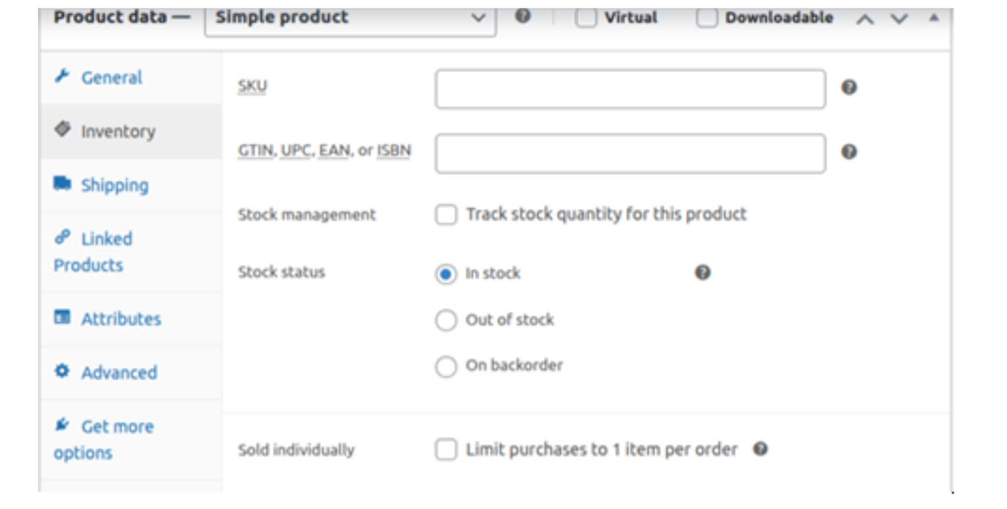Image resolution: width=1007 pixels, height=509 pixels.
Task: Click help icon next to product type dropdown
Action: tap(523, 16)
